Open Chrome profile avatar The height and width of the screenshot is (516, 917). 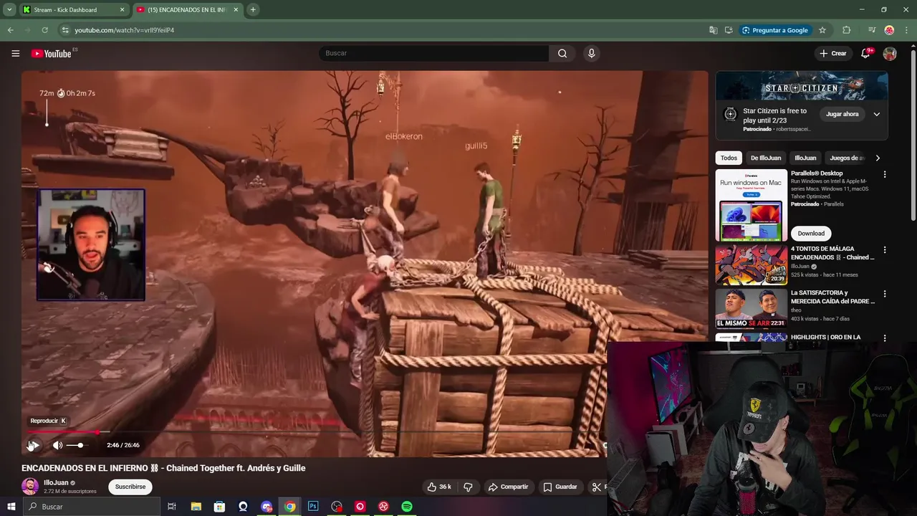[889, 30]
